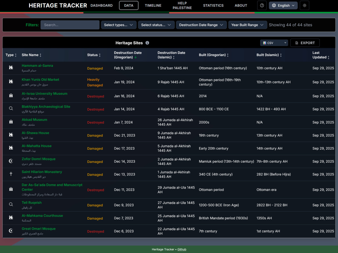Click building icon for Al-Mahatta House
Image resolution: width=338 pixels, height=253 pixels.
point(11,148)
